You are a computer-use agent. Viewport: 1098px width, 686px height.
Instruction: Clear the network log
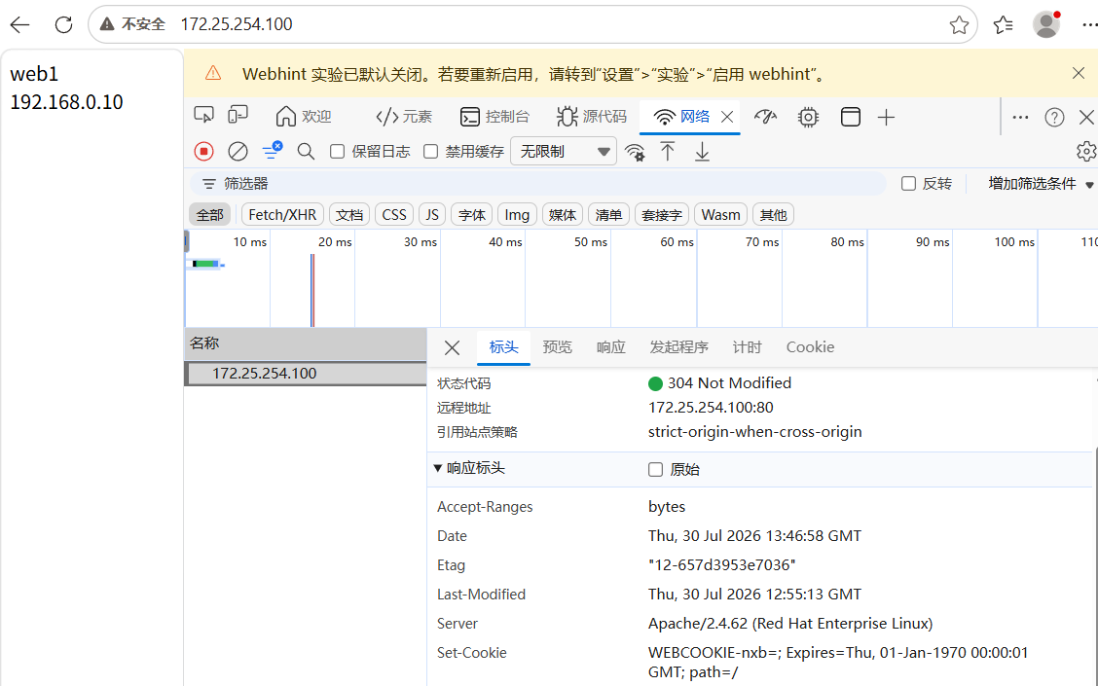[x=238, y=151]
